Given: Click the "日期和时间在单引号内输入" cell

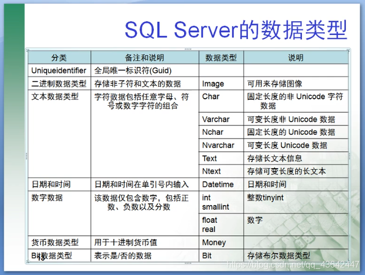Looking at the screenshot, I should click(145, 184).
